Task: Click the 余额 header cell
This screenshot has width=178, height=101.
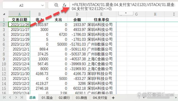Action: (77, 20)
